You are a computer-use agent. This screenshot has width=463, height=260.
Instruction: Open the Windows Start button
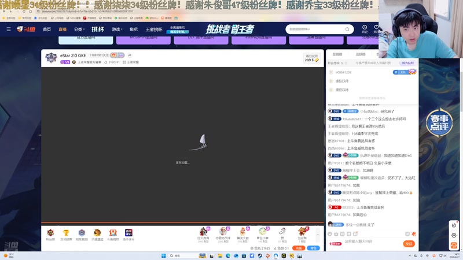point(164,255)
